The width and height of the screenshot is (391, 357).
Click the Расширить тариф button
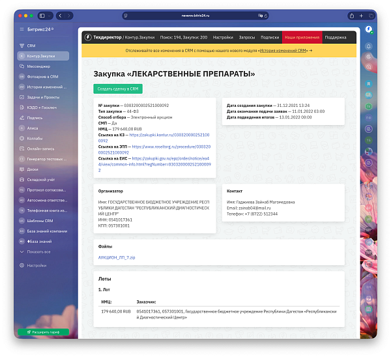44,332
